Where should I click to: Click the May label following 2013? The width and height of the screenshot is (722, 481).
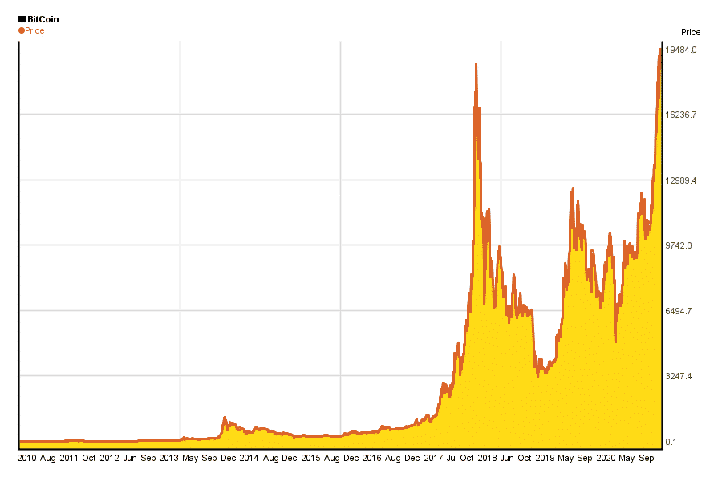pos(190,458)
